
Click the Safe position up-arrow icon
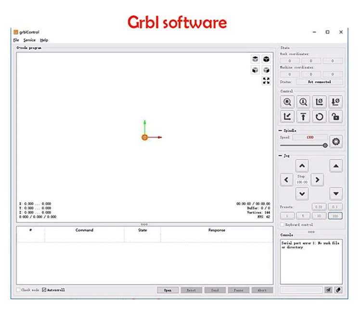303,117
